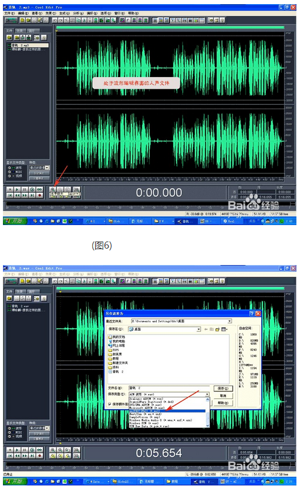The width and height of the screenshot is (297, 486).
Task: Open sort-by dropdown in 2.wav organizer panel
Action: 39,428
